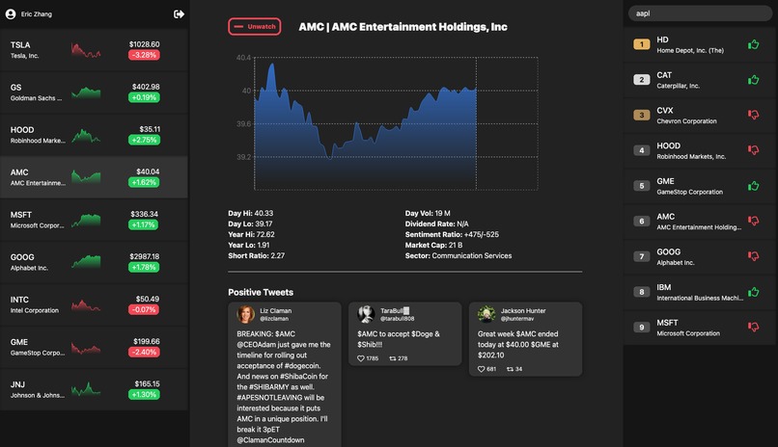Click the Eric Zhang username
The width and height of the screenshot is (778, 447).
click(x=37, y=14)
